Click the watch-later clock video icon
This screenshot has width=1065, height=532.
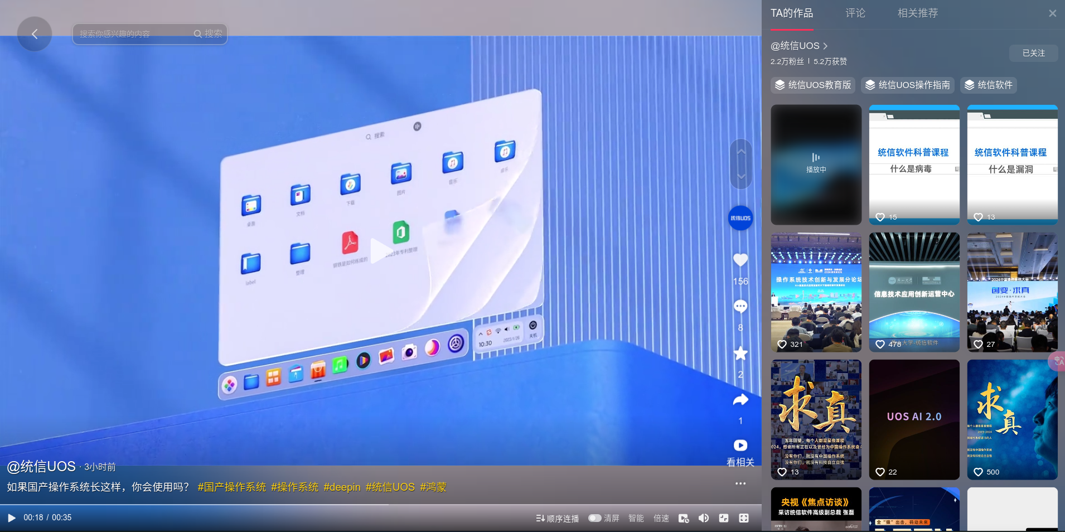pos(684,518)
